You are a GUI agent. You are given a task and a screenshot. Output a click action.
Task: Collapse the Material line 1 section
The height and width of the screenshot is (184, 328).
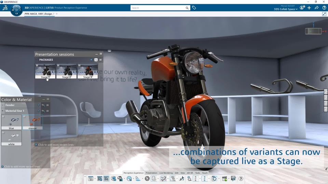point(2,111)
